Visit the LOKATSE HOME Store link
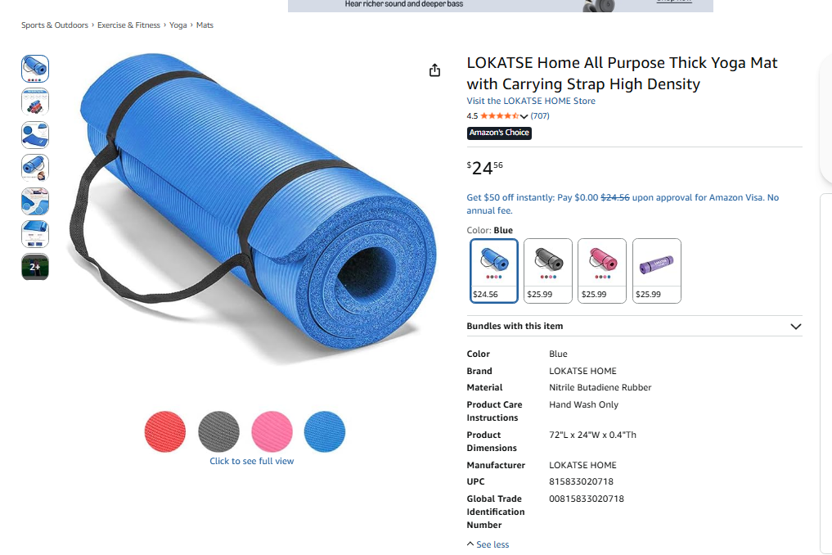 tap(531, 101)
